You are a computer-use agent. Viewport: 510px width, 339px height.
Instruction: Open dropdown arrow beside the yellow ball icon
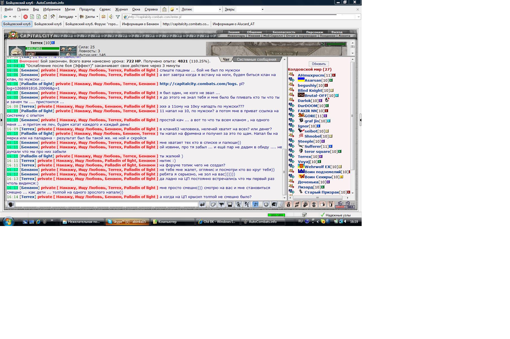177,9
